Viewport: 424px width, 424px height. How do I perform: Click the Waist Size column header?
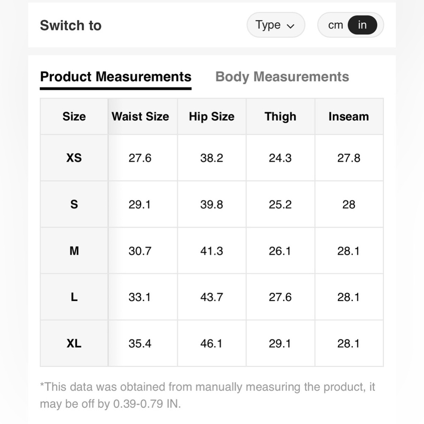pyautogui.click(x=140, y=117)
